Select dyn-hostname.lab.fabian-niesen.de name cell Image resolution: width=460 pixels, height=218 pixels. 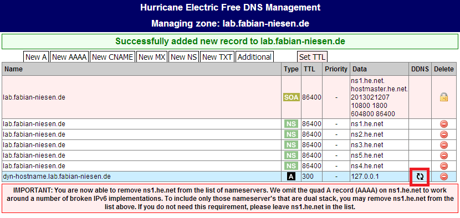[x=142, y=177]
